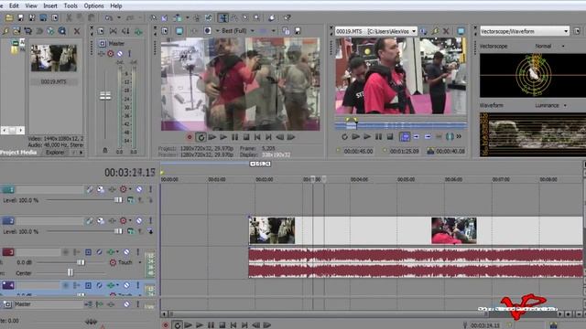Click the Save project icon in the main toolbar
The width and height of the screenshot is (586, 329).
(20, 17)
